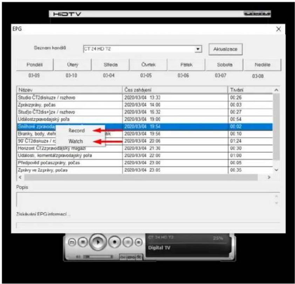Choose Record from the context menu
Image resolution: width=295 pixels, height=284 pixels.
[77, 130]
